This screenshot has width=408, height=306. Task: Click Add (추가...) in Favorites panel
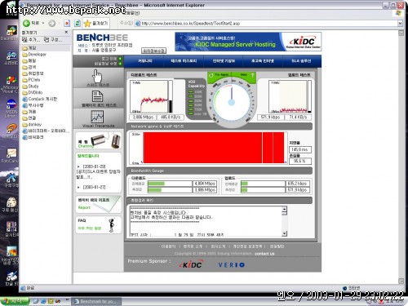click(31, 40)
